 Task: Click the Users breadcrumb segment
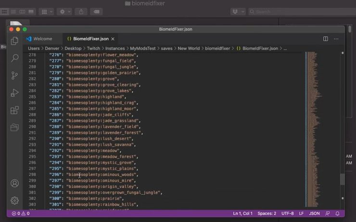(x=34, y=48)
